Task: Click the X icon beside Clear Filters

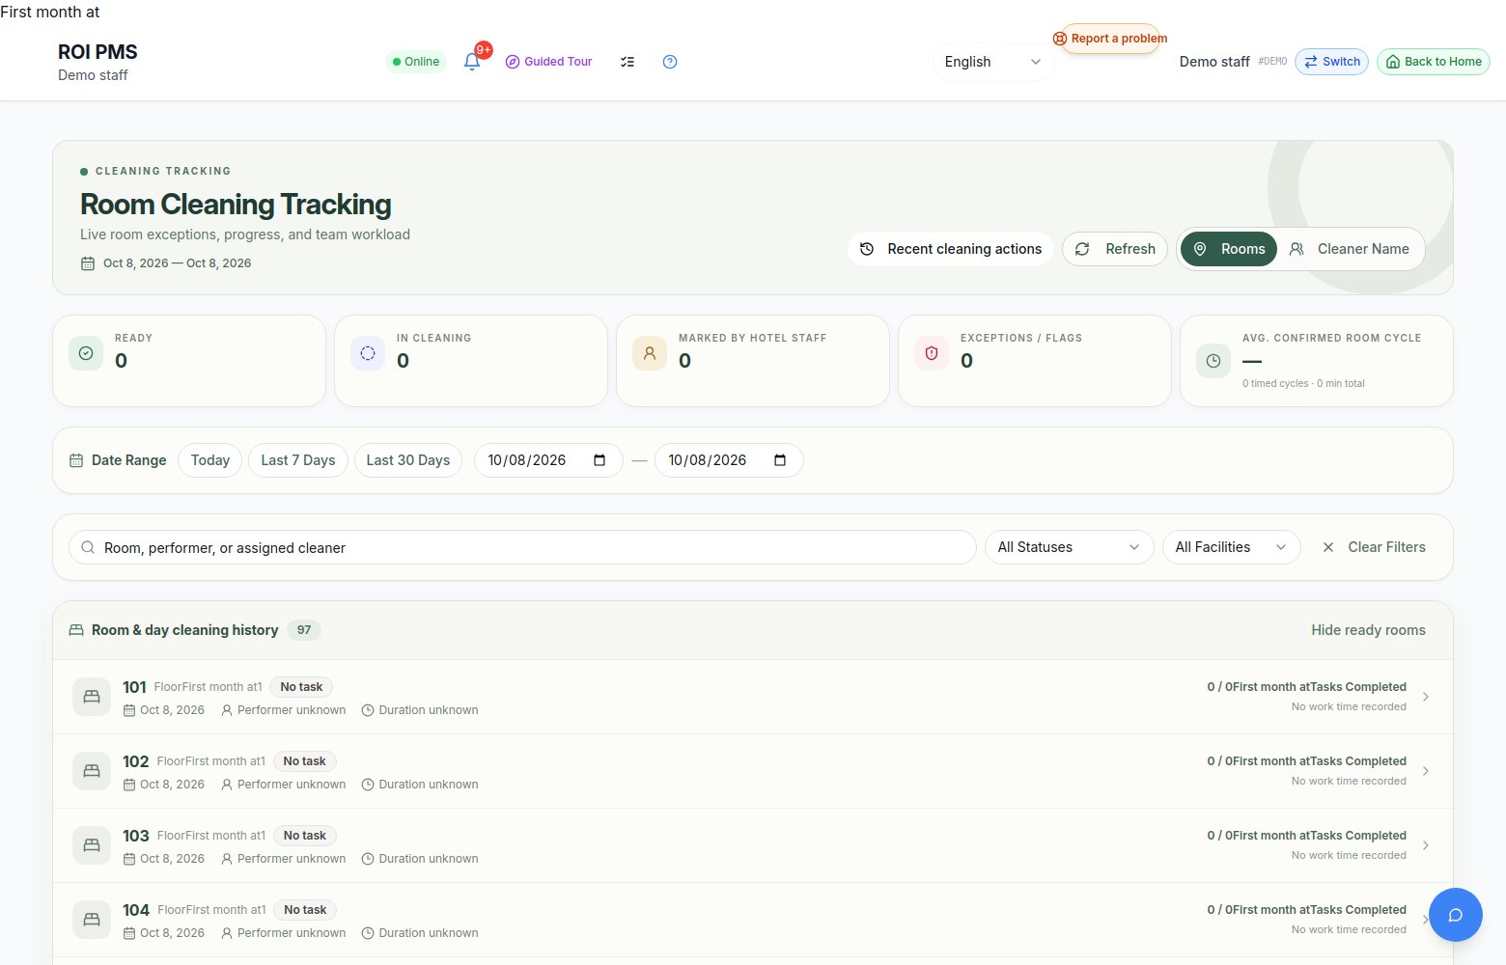Action: 1328,547
